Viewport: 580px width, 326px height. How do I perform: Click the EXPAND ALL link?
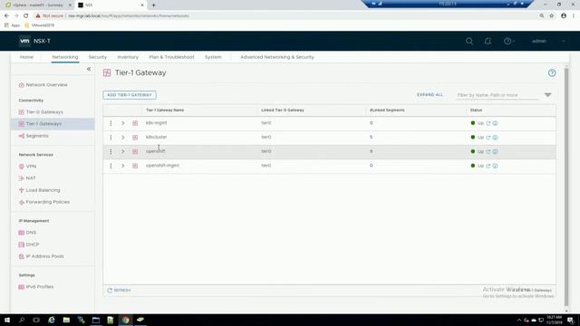pos(430,95)
